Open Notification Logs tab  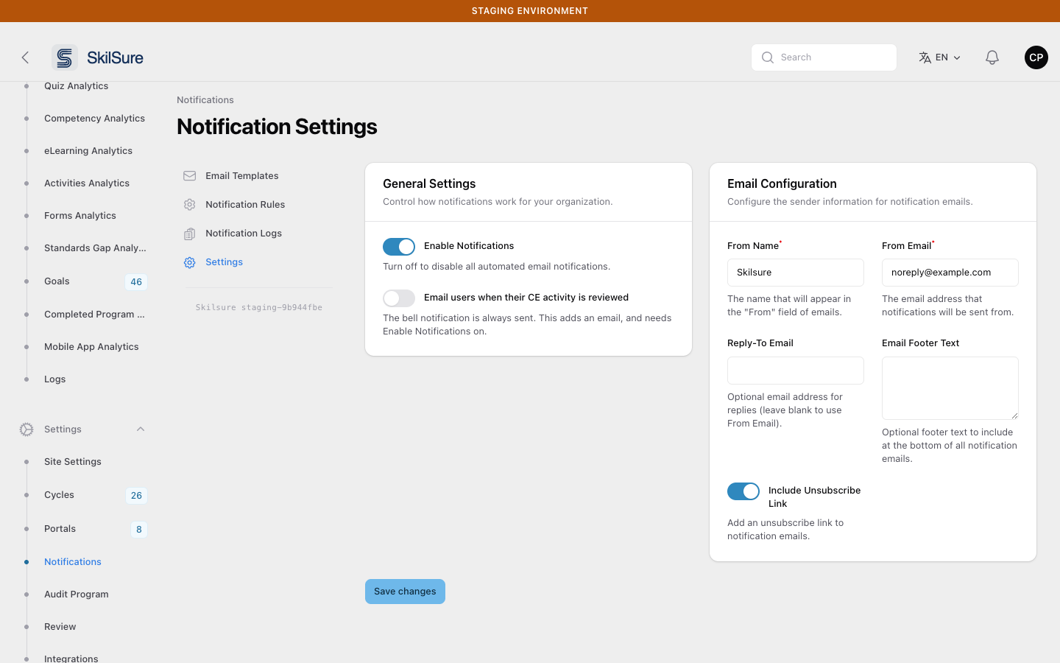click(x=244, y=234)
